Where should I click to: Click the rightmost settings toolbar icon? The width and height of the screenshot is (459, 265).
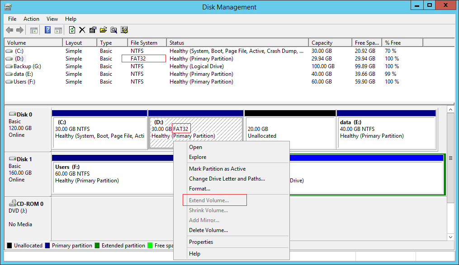point(124,30)
